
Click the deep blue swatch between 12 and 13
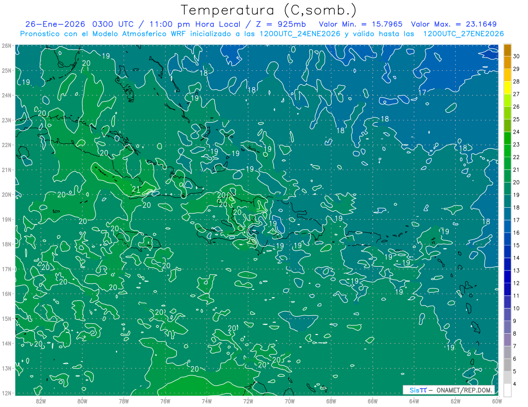[507, 277]
